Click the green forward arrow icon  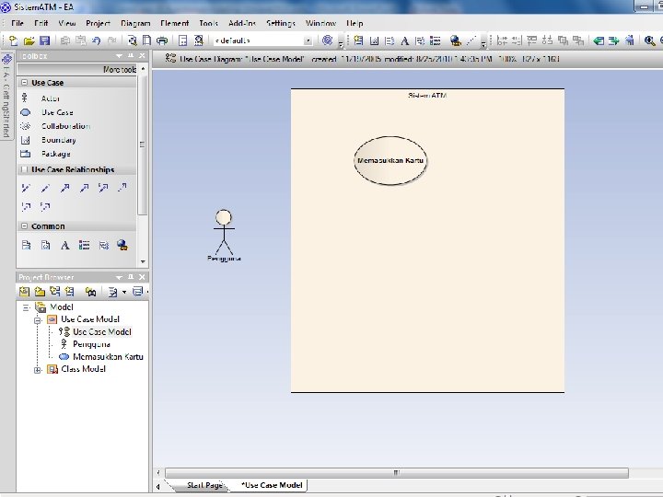(613, 40)
